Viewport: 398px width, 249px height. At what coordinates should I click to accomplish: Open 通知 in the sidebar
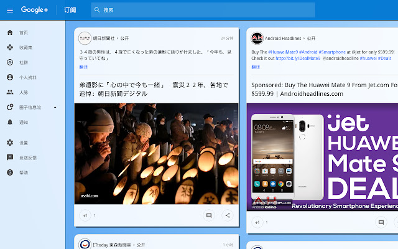coord(24,123)
